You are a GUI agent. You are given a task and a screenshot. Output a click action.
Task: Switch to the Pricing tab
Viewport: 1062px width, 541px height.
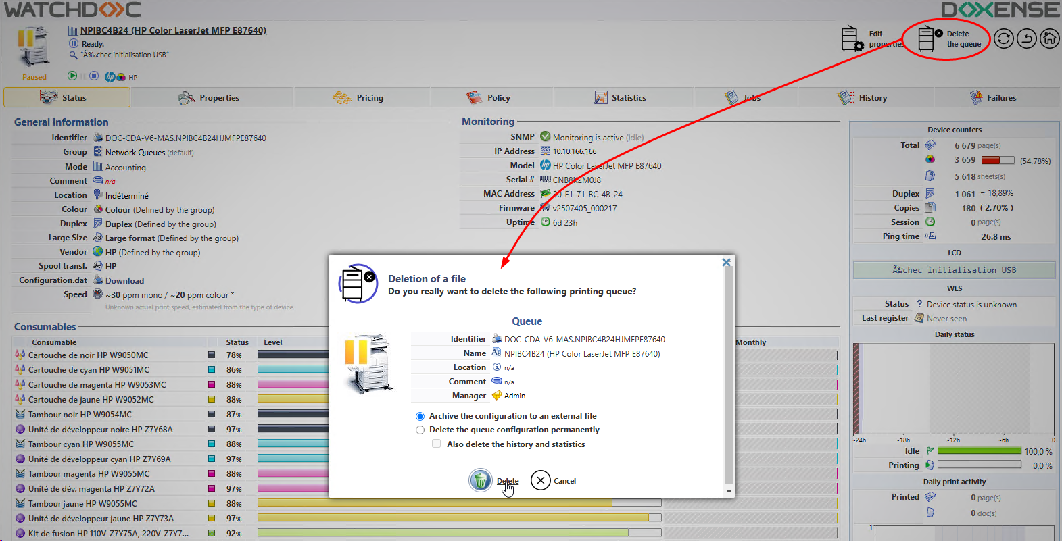click(362, 97)
